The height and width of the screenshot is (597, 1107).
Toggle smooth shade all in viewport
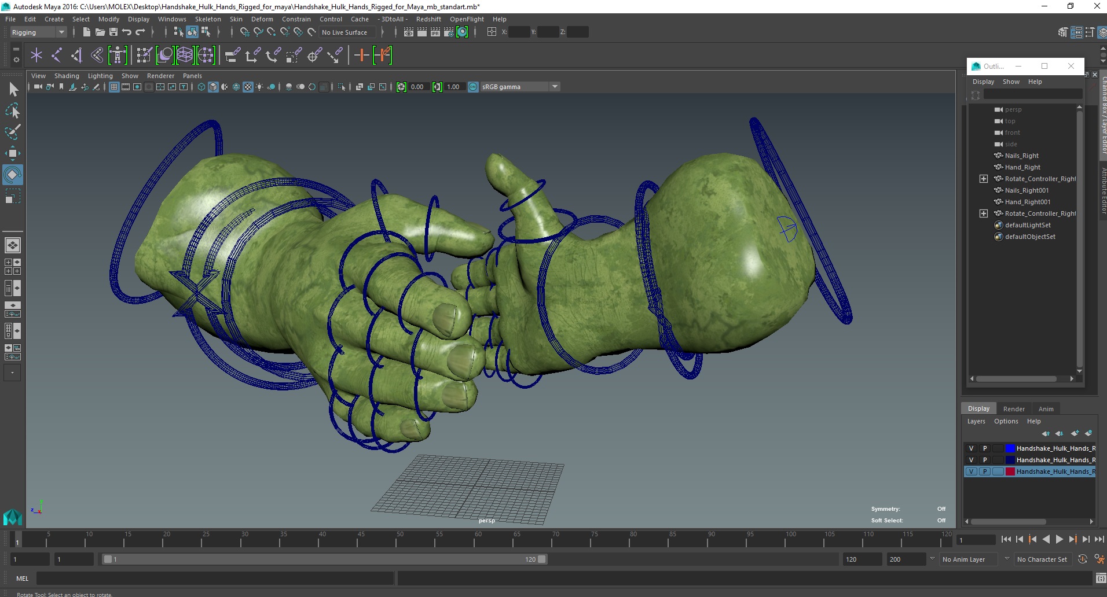213,87
